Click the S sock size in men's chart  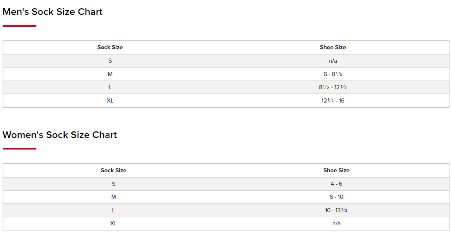point(110,61)
